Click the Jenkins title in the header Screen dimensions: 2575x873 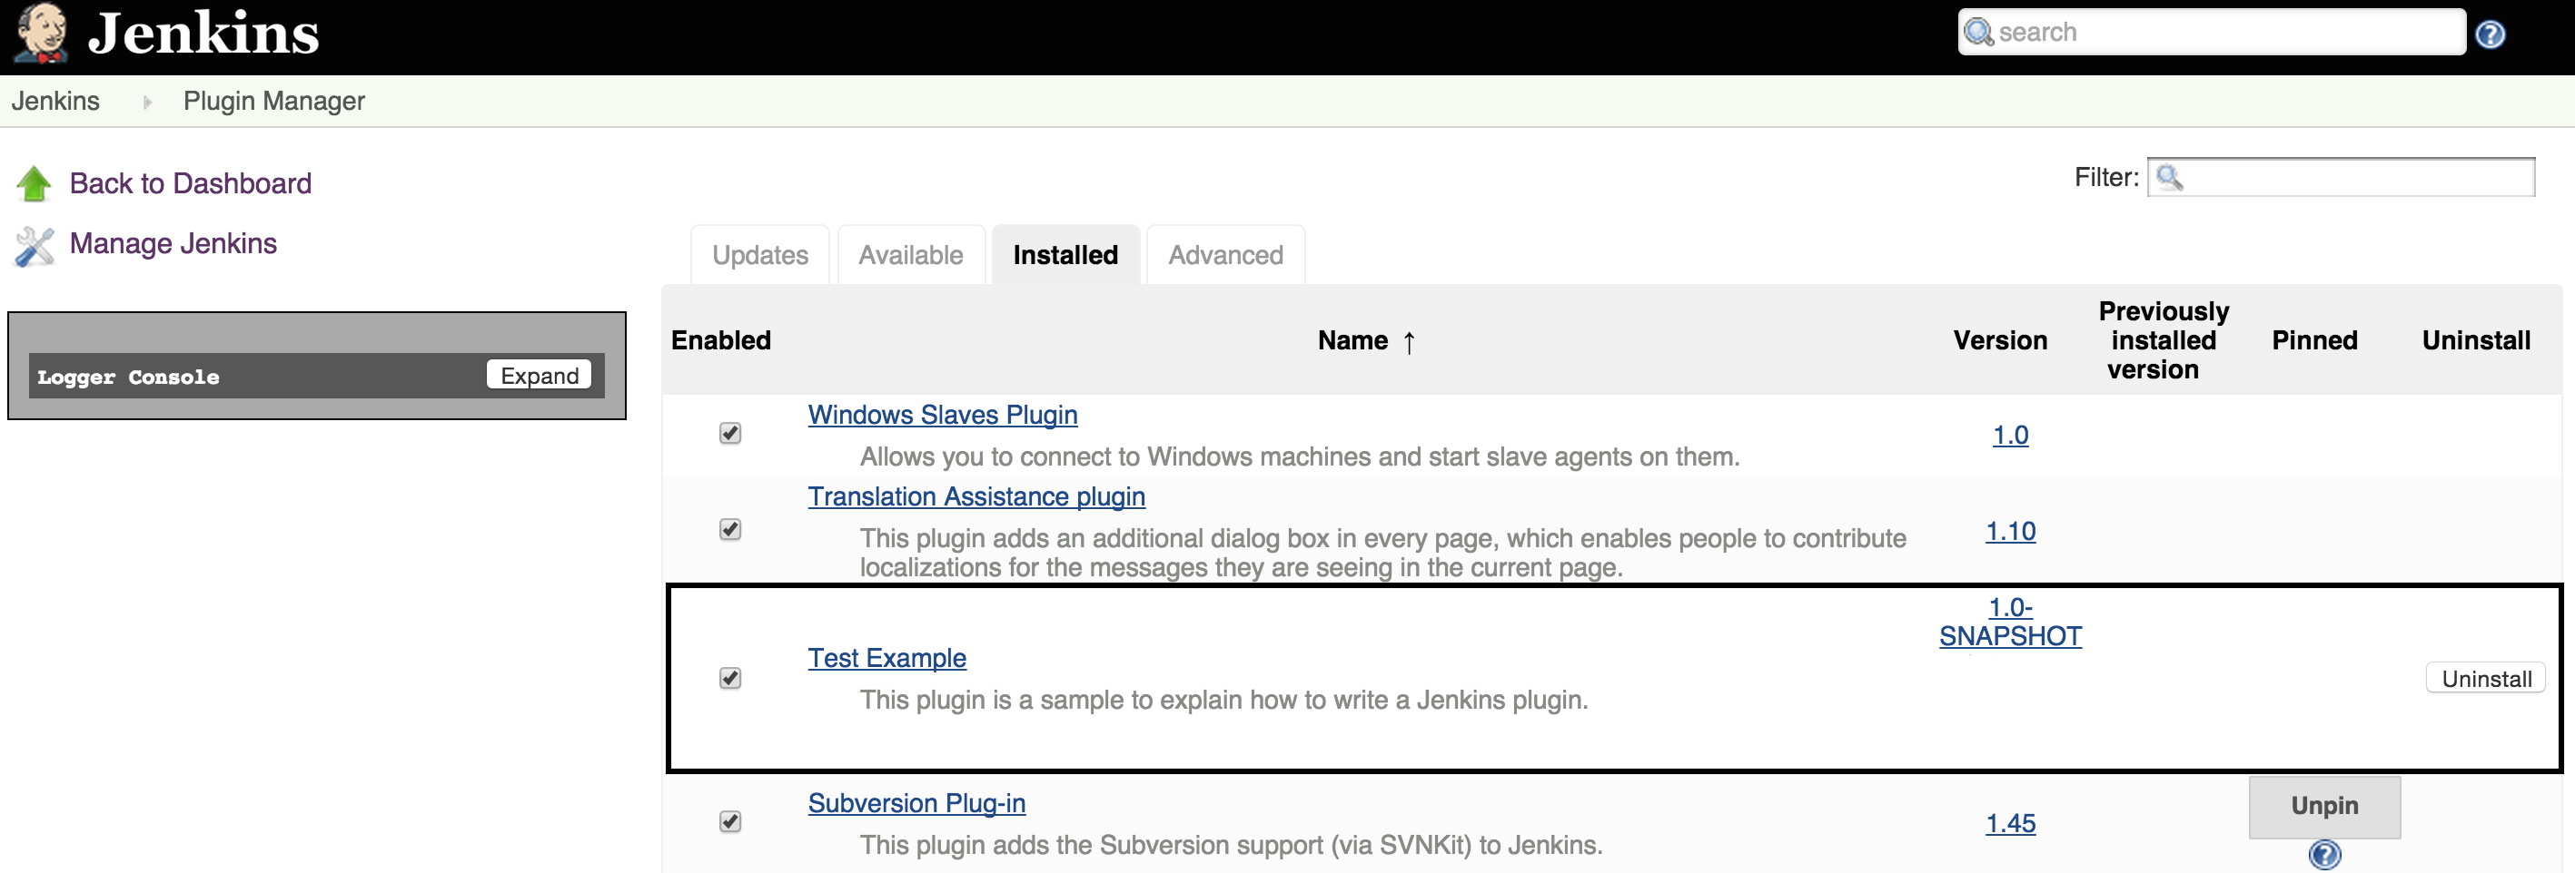204,34
